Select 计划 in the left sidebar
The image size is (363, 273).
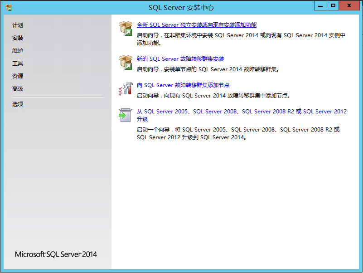pos(18,25)
